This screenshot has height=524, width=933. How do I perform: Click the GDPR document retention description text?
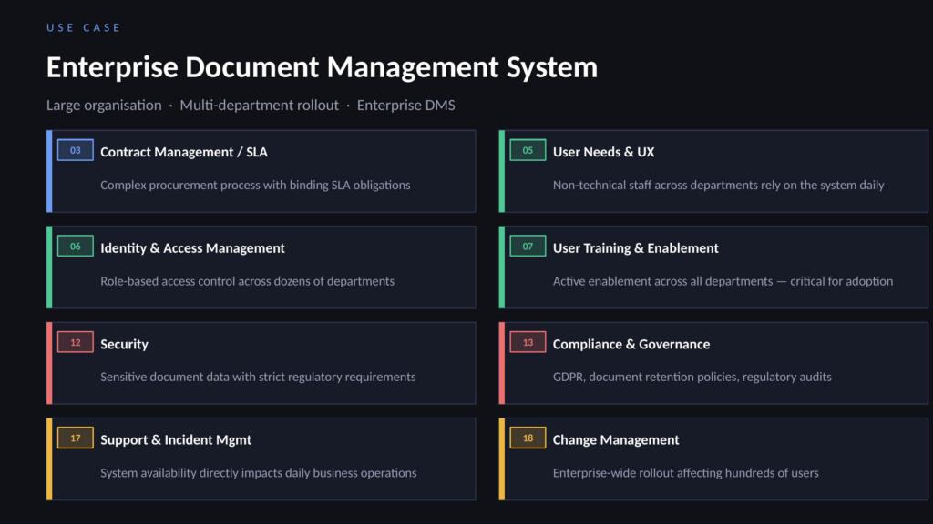click(692, 377)
